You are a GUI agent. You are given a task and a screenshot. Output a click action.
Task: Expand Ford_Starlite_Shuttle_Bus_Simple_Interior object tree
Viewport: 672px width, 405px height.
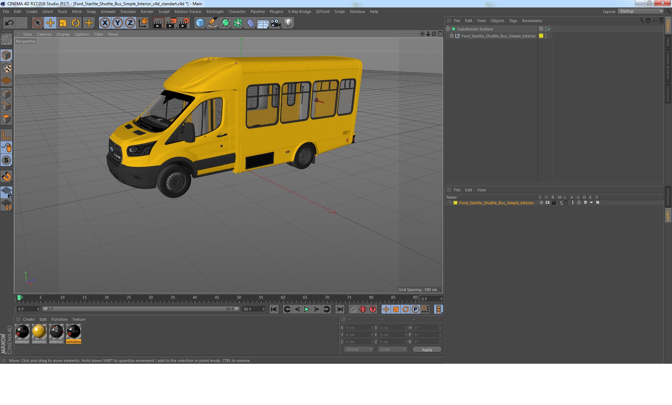(x=452, y=36)
